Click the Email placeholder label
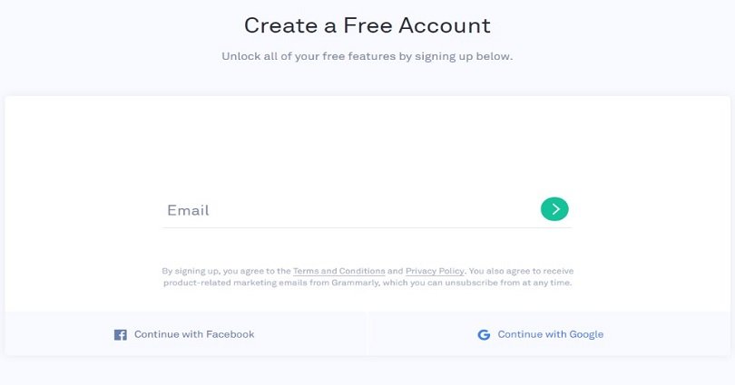The image size is (735, 385). [x=188, y=210]
